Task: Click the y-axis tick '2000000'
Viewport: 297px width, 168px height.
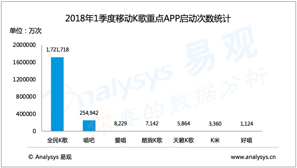Action: 24,45
